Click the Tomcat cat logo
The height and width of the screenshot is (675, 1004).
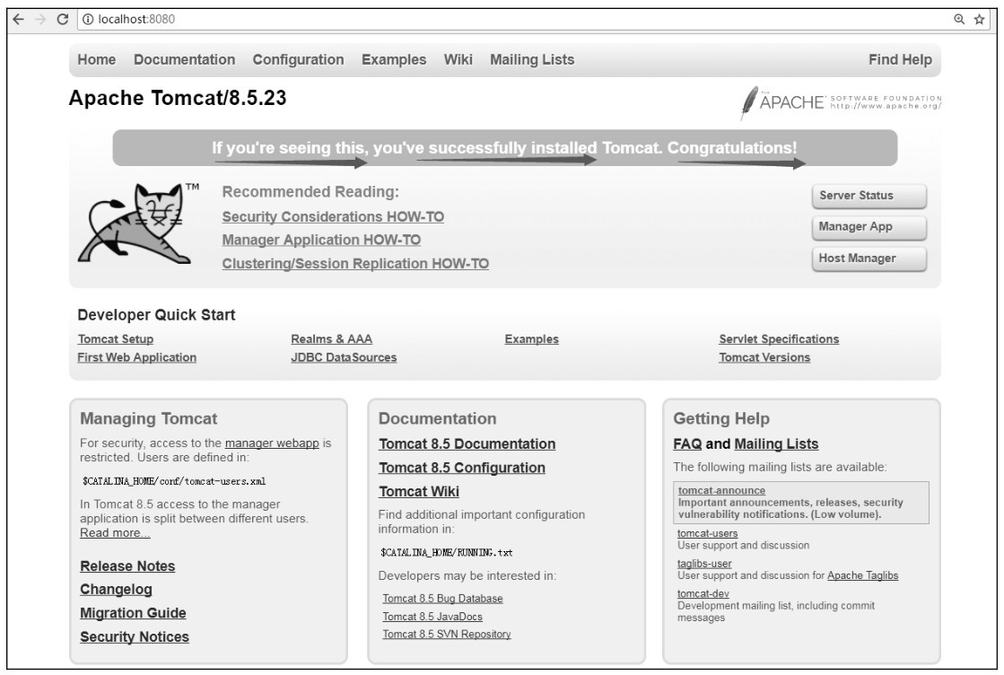tap(139, 223)
